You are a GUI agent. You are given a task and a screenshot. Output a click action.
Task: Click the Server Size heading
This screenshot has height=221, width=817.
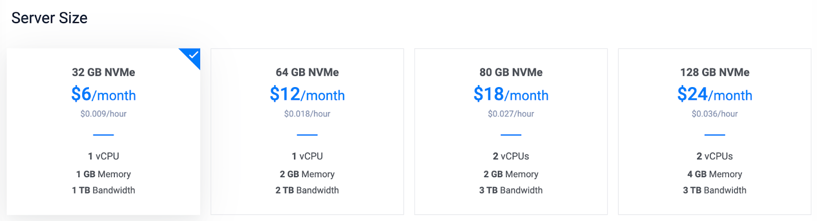50,18
